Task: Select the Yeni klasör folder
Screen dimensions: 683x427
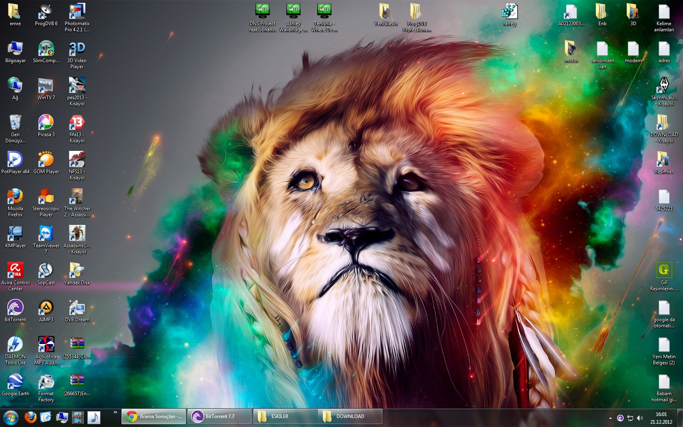Action: click(x=386, y=15)
